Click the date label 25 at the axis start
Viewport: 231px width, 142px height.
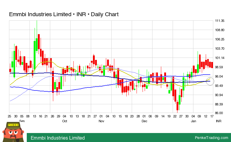click(x=9, y=116)
